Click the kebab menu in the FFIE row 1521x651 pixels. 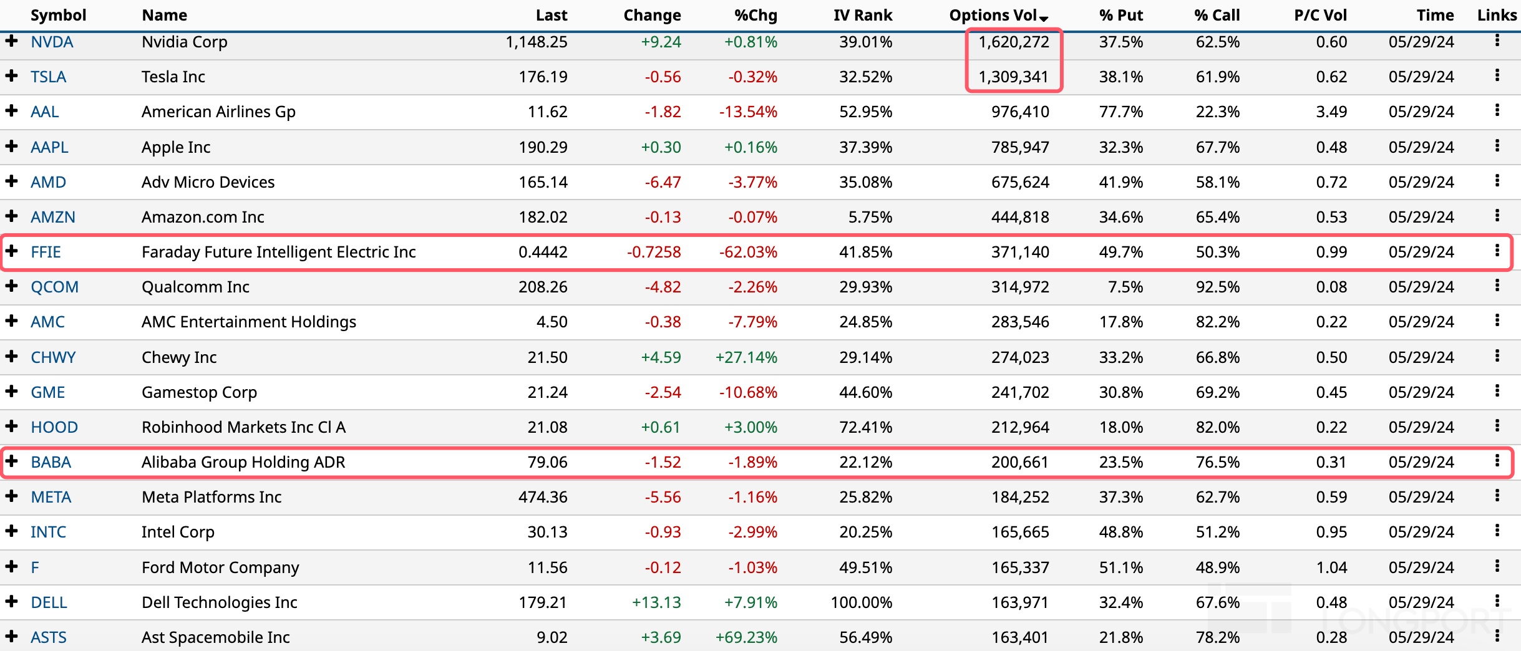[1497, 251]
